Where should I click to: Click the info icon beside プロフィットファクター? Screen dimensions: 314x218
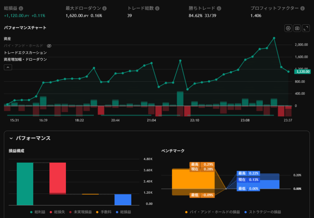point(303,9)
